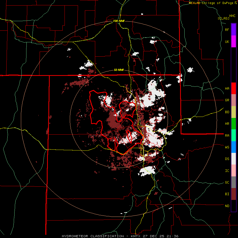
Task: Select the WS wet snow blue swatch
Action: [x=234, y=147]
